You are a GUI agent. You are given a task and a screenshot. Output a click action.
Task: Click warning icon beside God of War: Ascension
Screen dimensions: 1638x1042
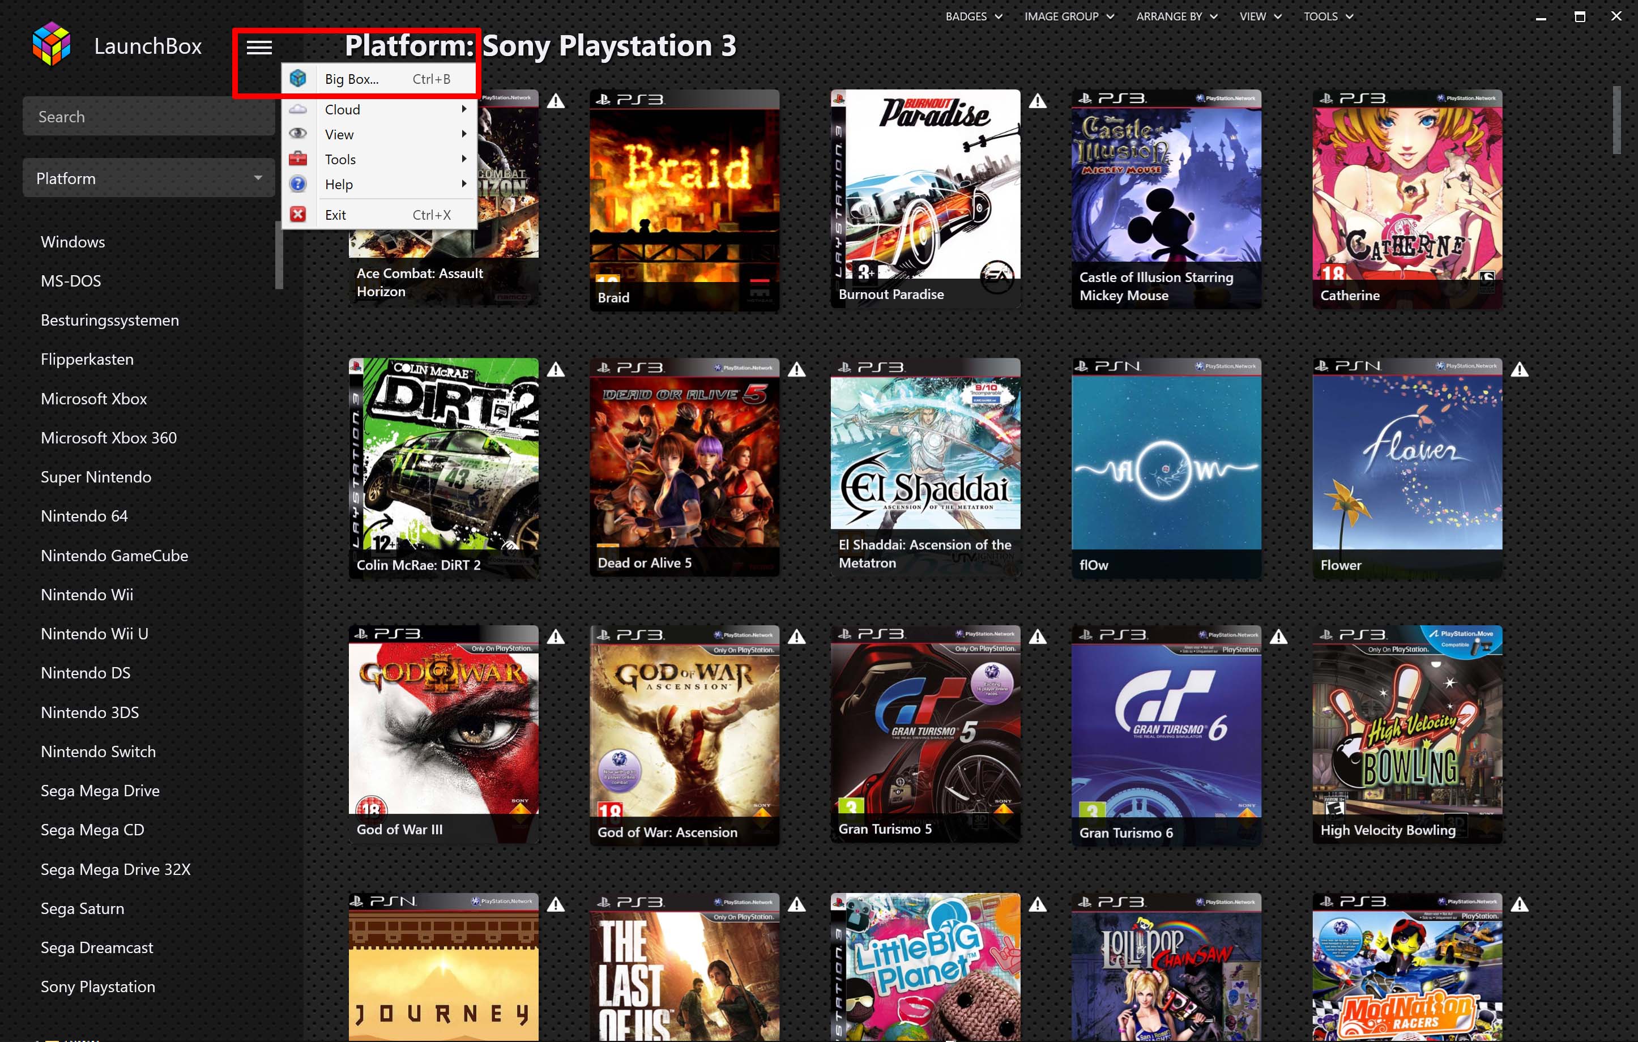[796, 637]
